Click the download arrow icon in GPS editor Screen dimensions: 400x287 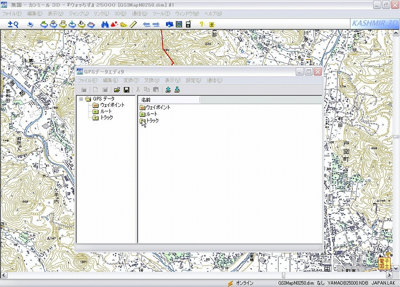177,89
